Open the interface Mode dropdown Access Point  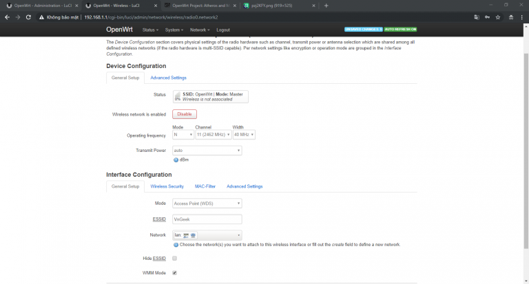[x=207, y=204]
